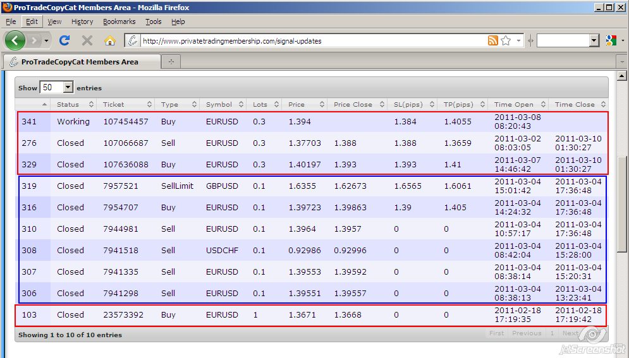
Task: Sort the table by Price Close column
Action: click(x=357, y=105)
